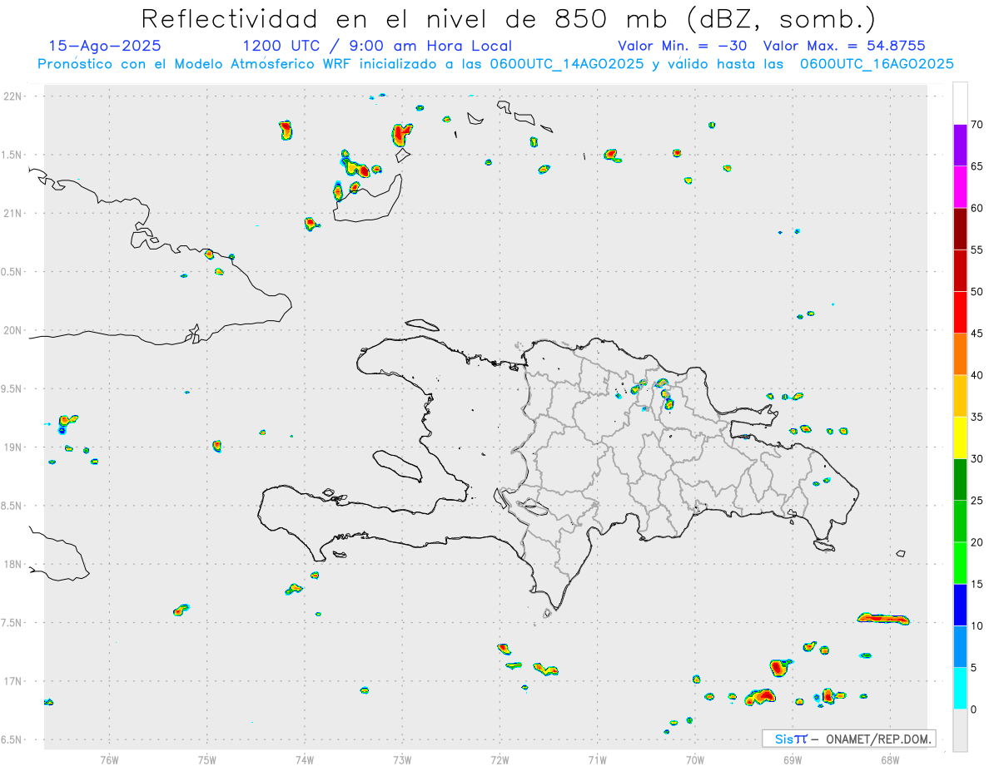The width and height of the screenshot is (999, 771).
Task: Click the "35" value on the color scale
Action: [x=977, y=417]
